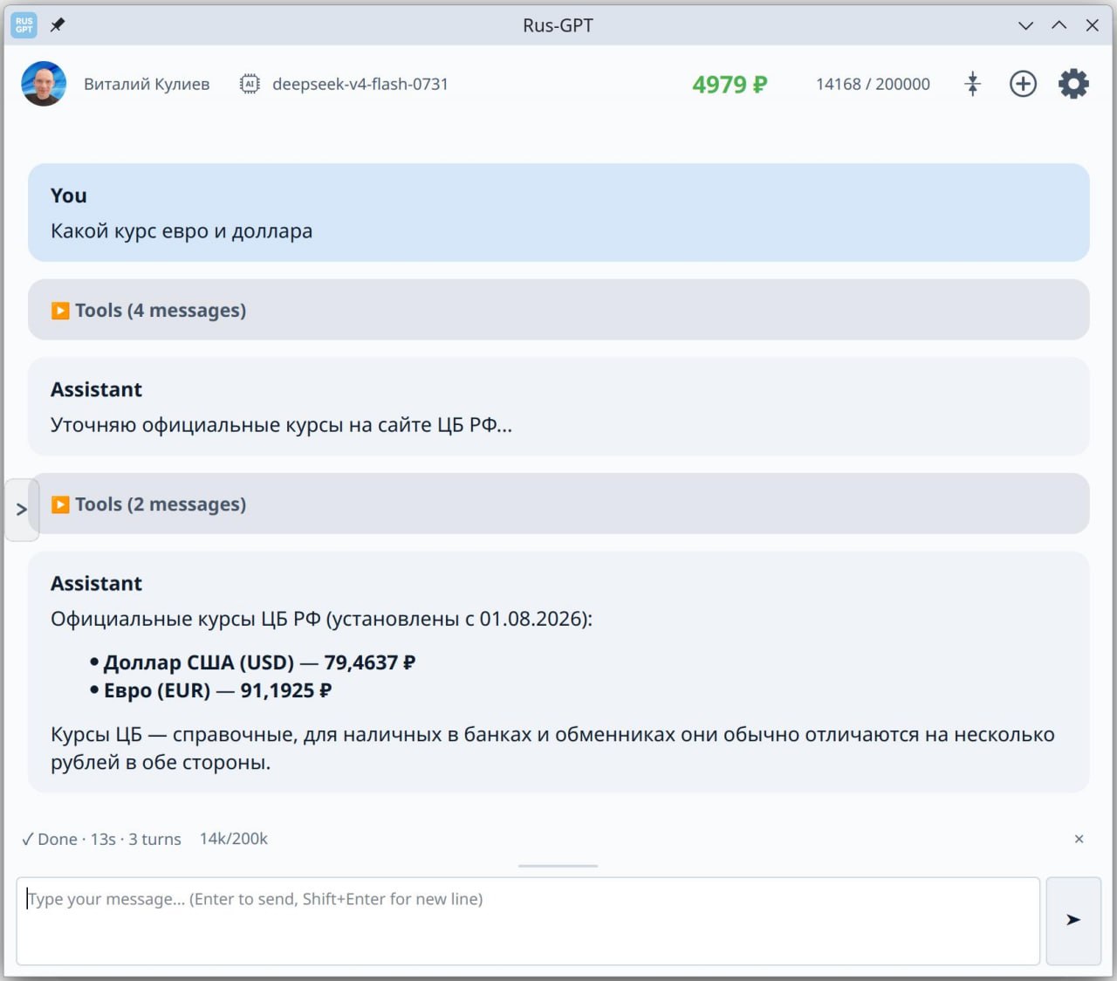Click the 4979 ₽ balance amount
The width and height of the screenshot is (1117, 981).
point(730,84)
